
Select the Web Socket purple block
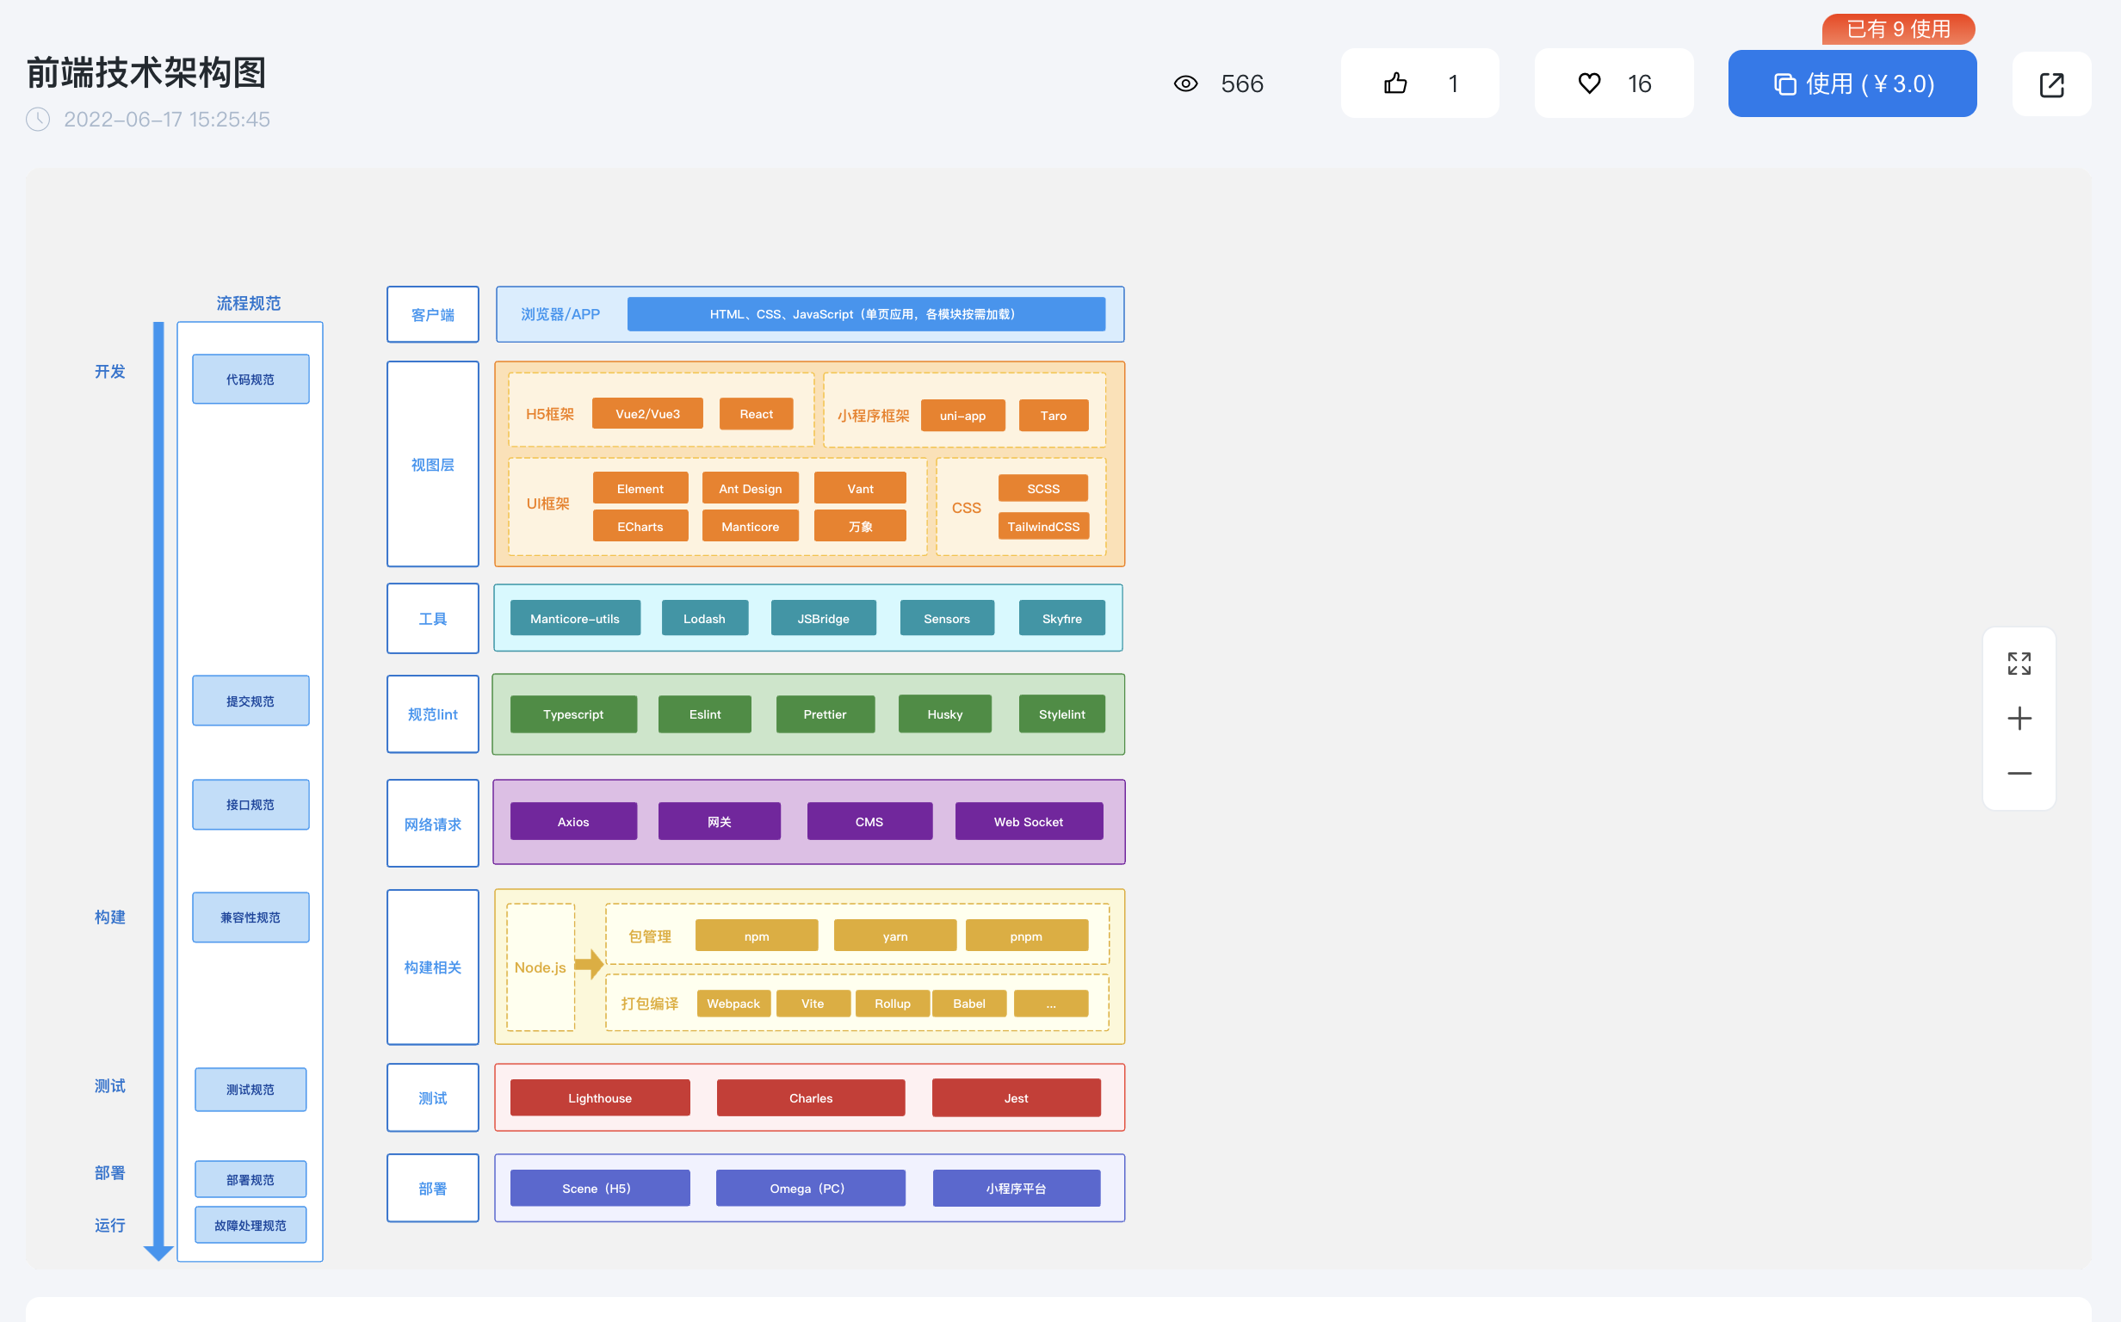coord(1028,822)
